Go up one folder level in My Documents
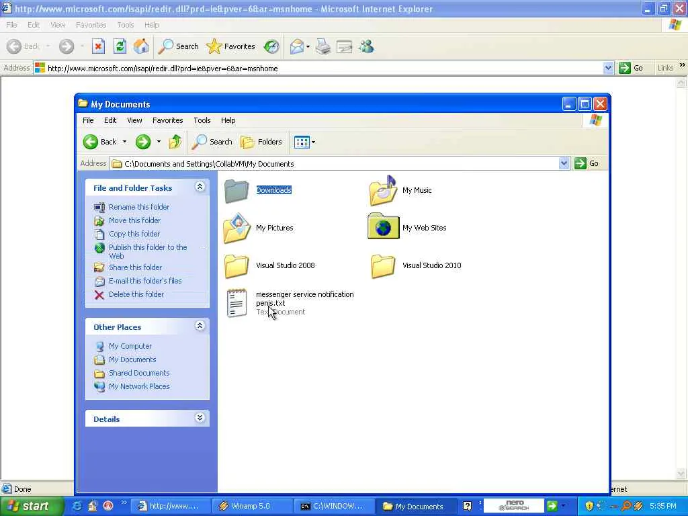 click(x=175, y=142)
